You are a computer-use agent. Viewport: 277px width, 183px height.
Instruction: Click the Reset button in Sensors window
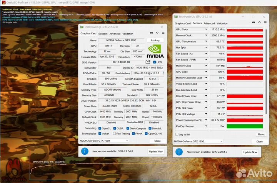click(x=261, y=134)
